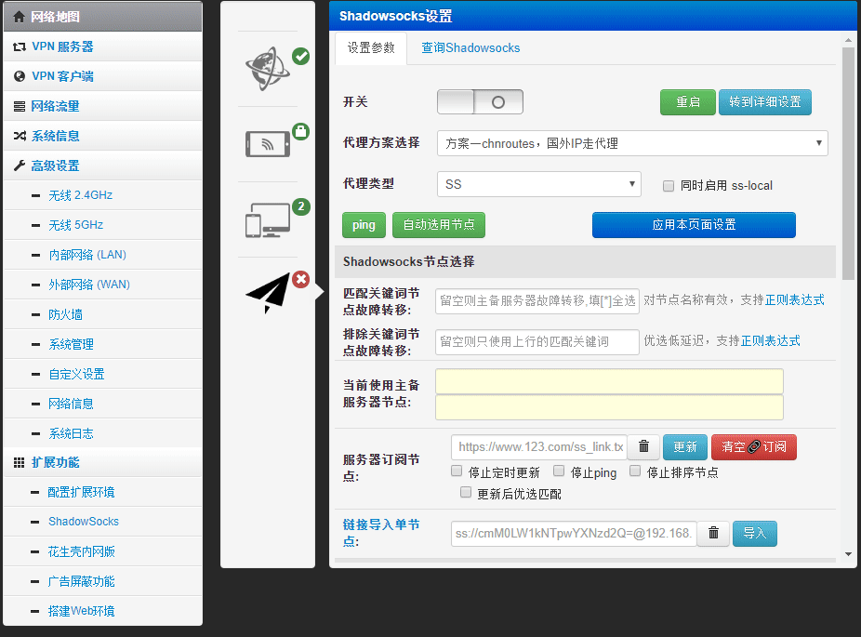Click the 高级设置 wrench icon
Screen dimensions: 861x637
point(20,166)
